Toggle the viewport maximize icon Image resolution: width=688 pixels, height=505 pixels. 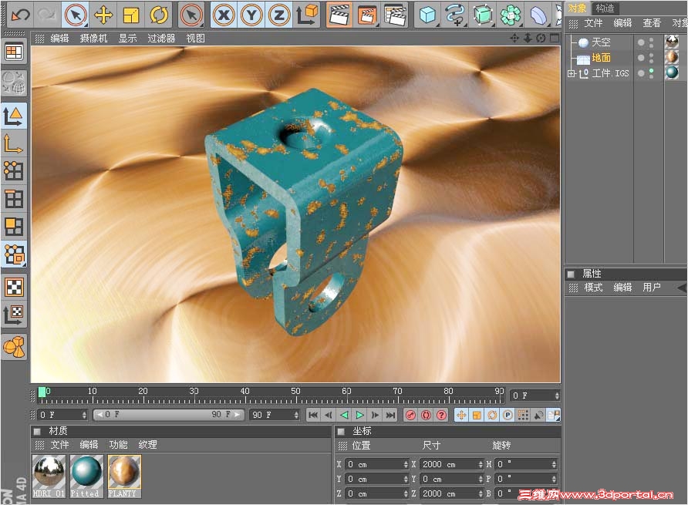coord(554,39)
